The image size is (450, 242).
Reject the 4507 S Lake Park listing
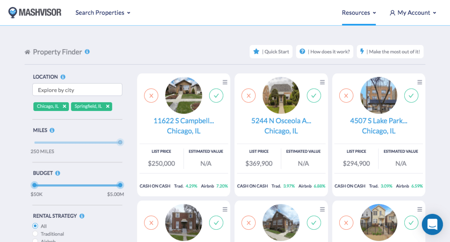point(346,95)
